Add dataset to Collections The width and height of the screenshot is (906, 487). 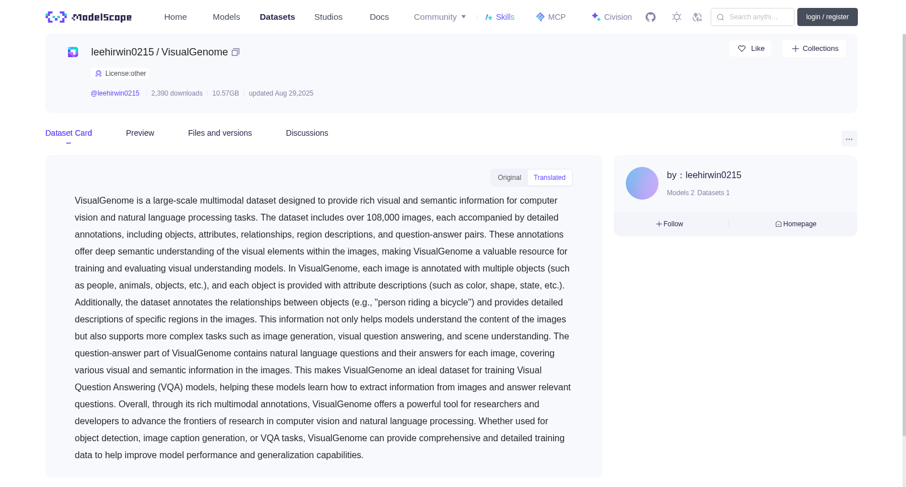pyautogui.click(x=814, y=49)
